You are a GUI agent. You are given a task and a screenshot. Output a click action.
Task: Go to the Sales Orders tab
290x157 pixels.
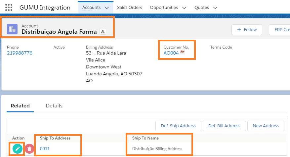click(x=130, y=8)
